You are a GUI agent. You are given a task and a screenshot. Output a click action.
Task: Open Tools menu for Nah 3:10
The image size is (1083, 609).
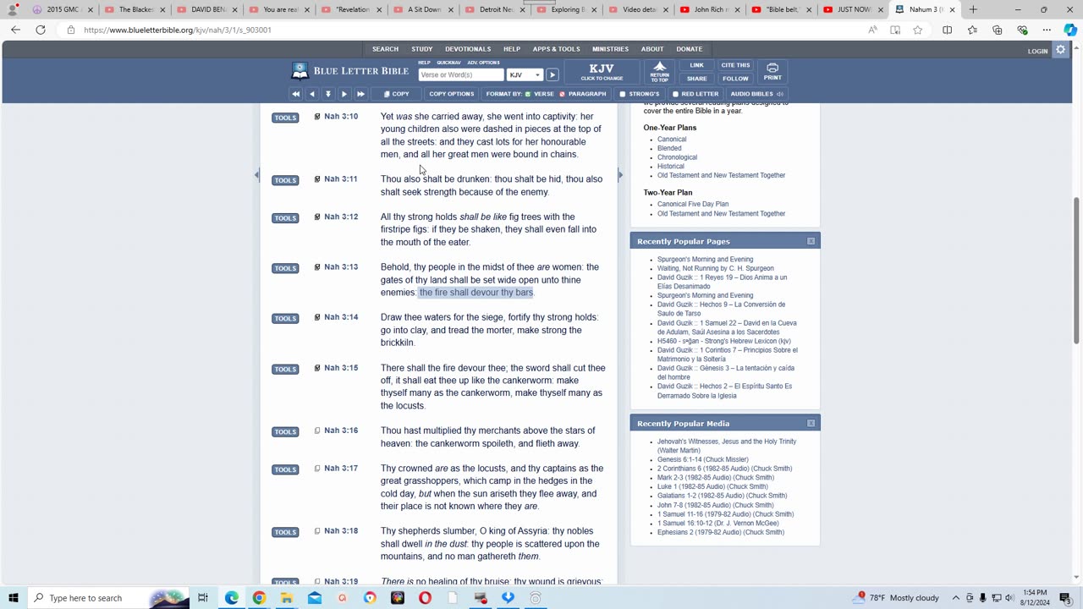(285, 118)
